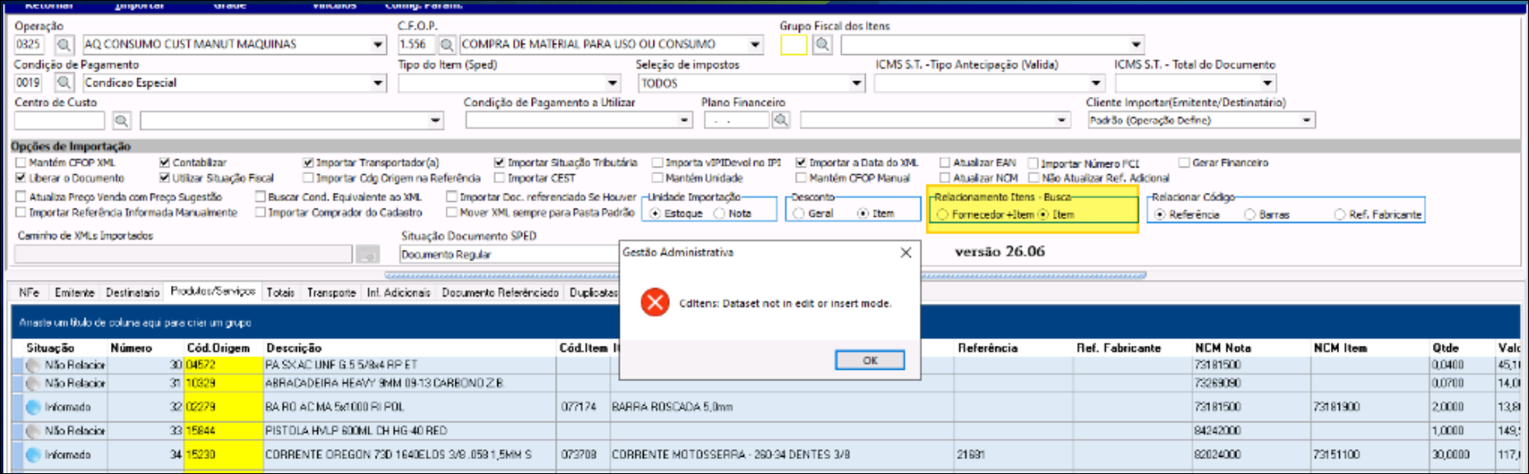The width and height of the screenshot is (1529, 474).
Task: Close the Gestão Administrativa error dialog
Action: pos(905,252)
